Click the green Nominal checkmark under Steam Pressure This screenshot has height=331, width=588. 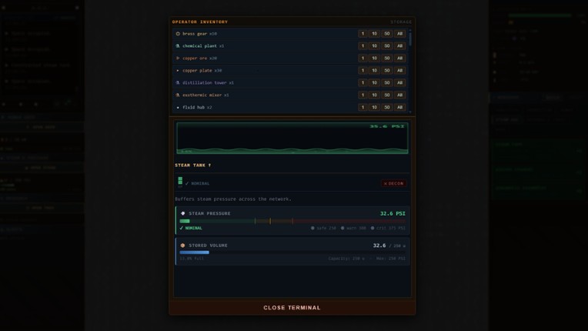pyautogui.click(x=182, y=228)
